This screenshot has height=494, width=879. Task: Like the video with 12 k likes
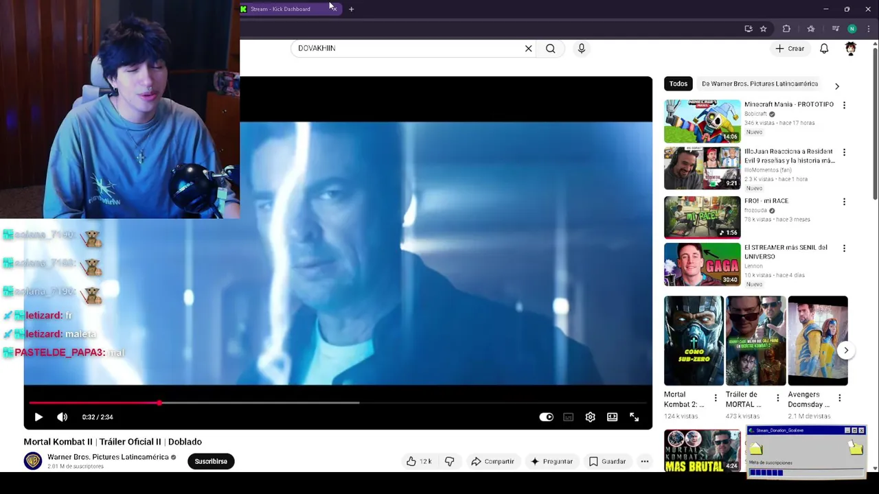(x=419, y=462)
